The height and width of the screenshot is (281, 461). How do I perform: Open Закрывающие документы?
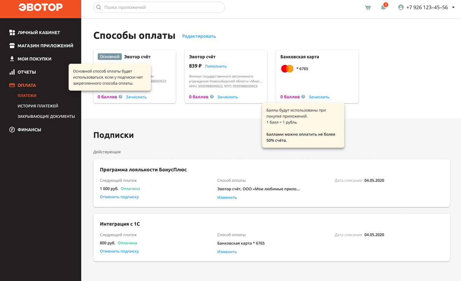pos(46,117)
